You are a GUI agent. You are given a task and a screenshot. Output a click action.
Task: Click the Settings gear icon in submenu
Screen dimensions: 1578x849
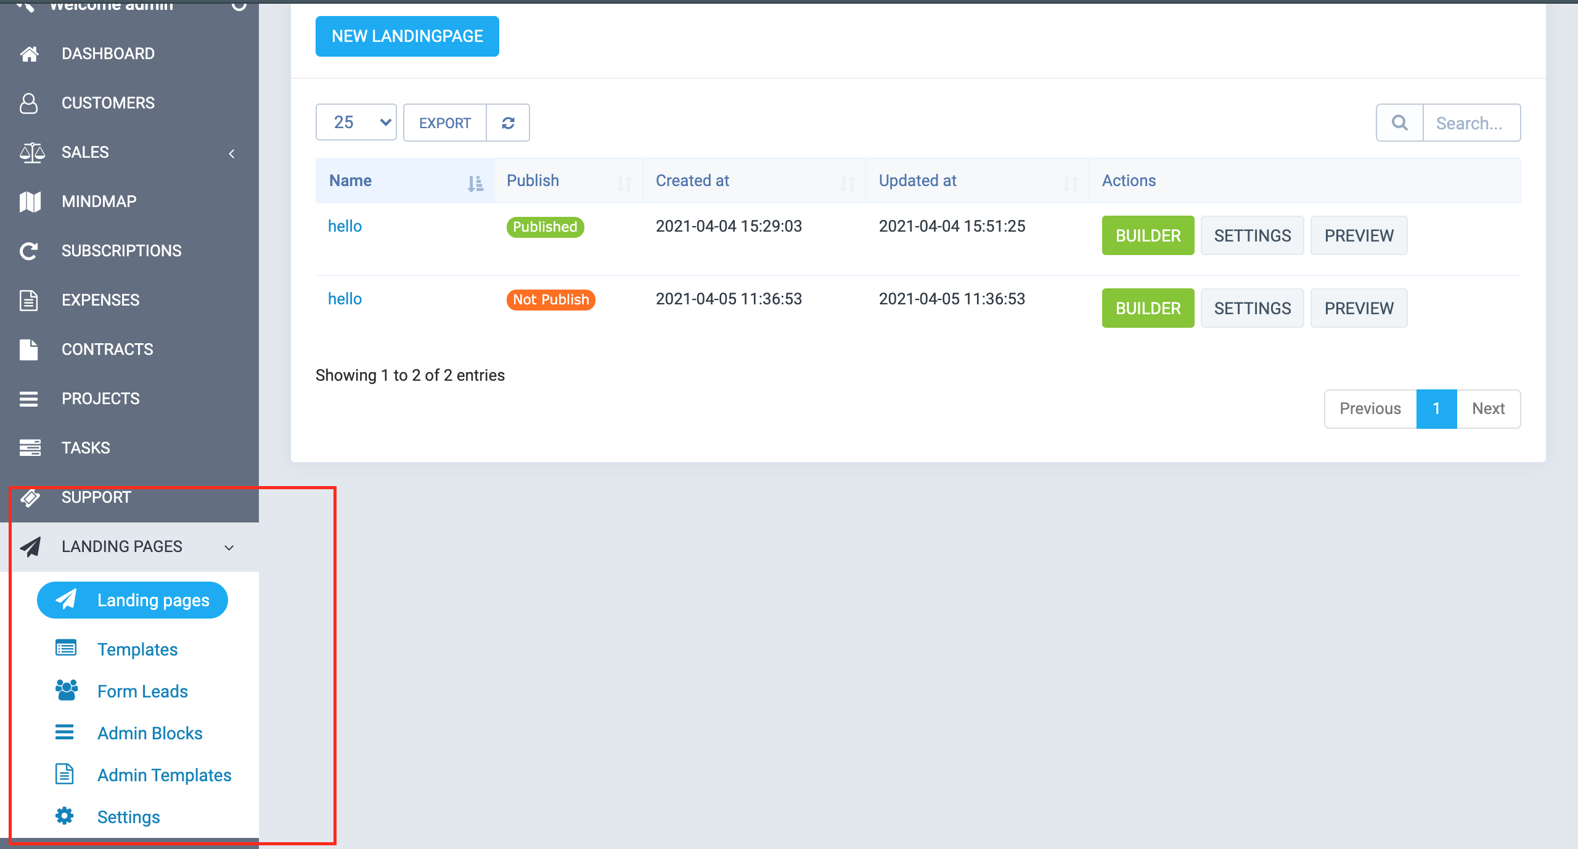coord(64,816)
